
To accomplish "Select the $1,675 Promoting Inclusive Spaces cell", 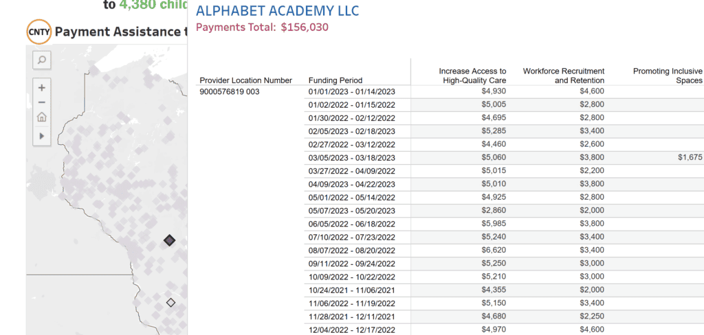I will pyautogui.click(x=690, y=157).
